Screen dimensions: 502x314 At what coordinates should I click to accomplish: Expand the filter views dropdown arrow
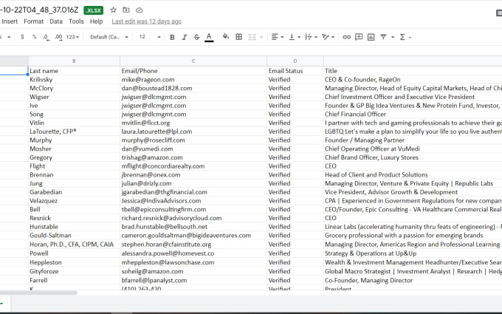click(x=393, y=37)
